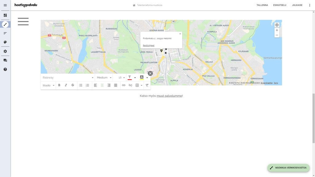Screen dimensions: 315x177
Task: Select the brush editor tool in sidebar
Action: (x=5, y=25)
